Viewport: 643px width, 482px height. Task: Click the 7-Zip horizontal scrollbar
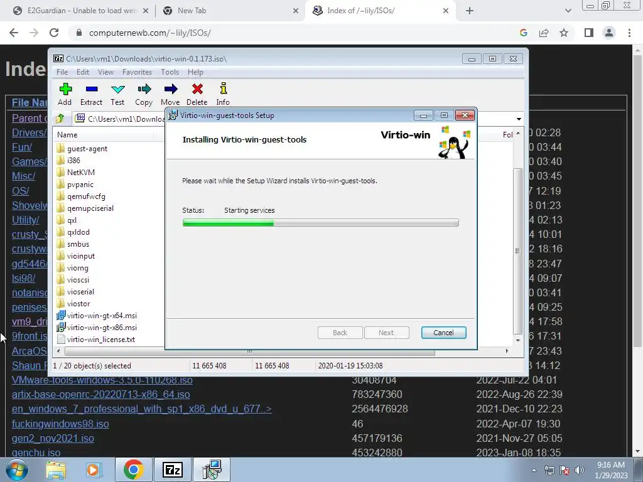click(250, 351)
